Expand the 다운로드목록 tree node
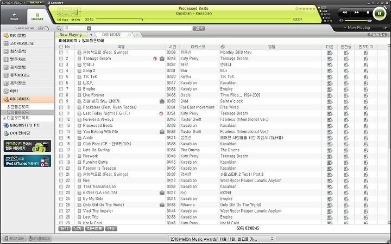The width and height of the screenshot is (391, 244). pos(4,118)
